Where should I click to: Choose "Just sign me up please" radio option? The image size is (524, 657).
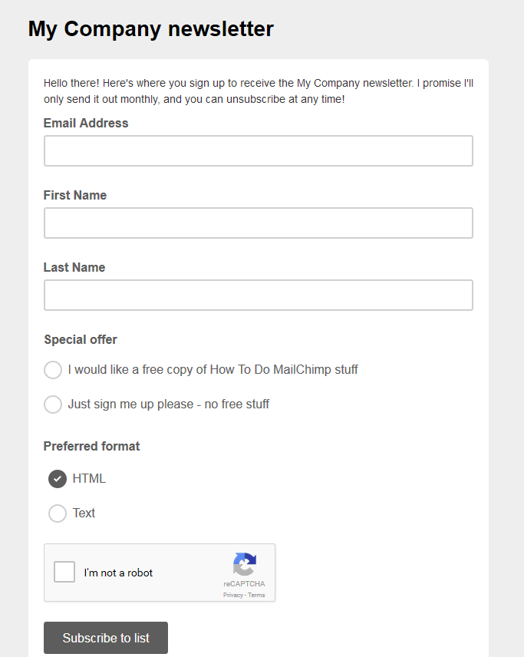tap(53, 404)
